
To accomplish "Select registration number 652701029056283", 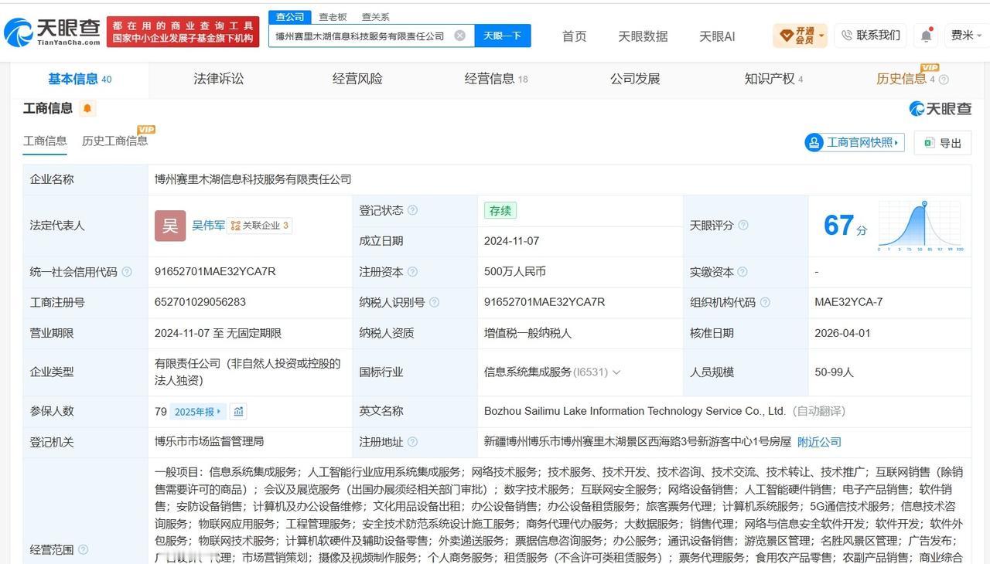I will [x=200, y=303].
